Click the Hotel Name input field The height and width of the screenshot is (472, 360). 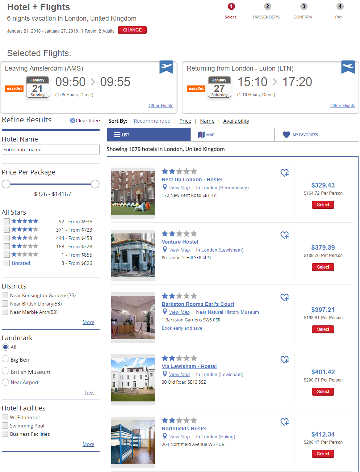point(51,149)
